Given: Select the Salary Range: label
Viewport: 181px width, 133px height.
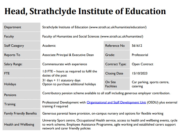Looking at the screenshot, I should click(22, 64).
